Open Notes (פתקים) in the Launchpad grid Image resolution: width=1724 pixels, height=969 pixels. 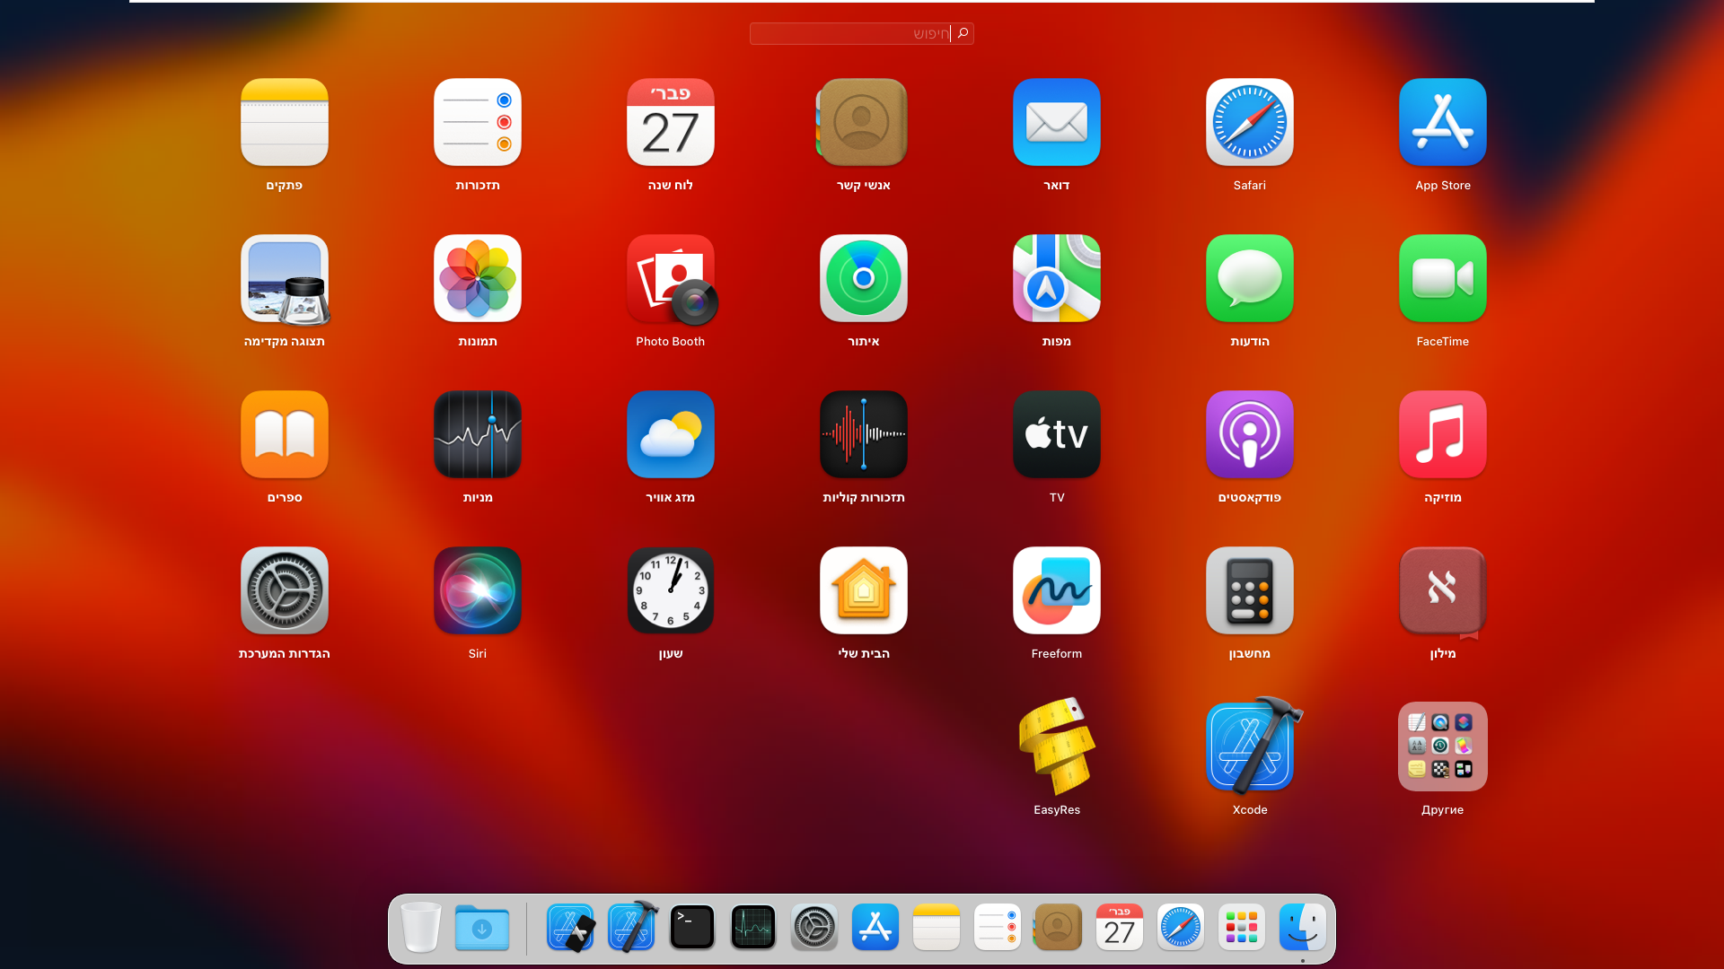tap(285, 122)
